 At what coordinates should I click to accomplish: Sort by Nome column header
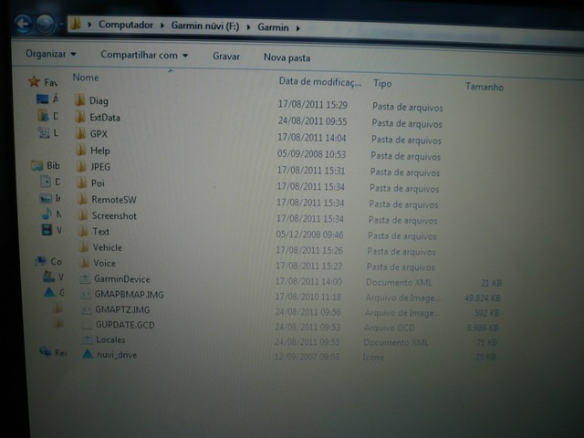(86, 78)
